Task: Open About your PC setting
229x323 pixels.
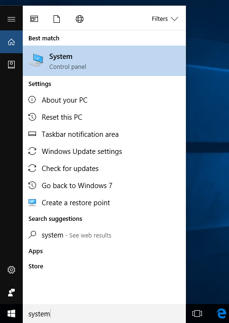Action: click(x=104, y=100)
